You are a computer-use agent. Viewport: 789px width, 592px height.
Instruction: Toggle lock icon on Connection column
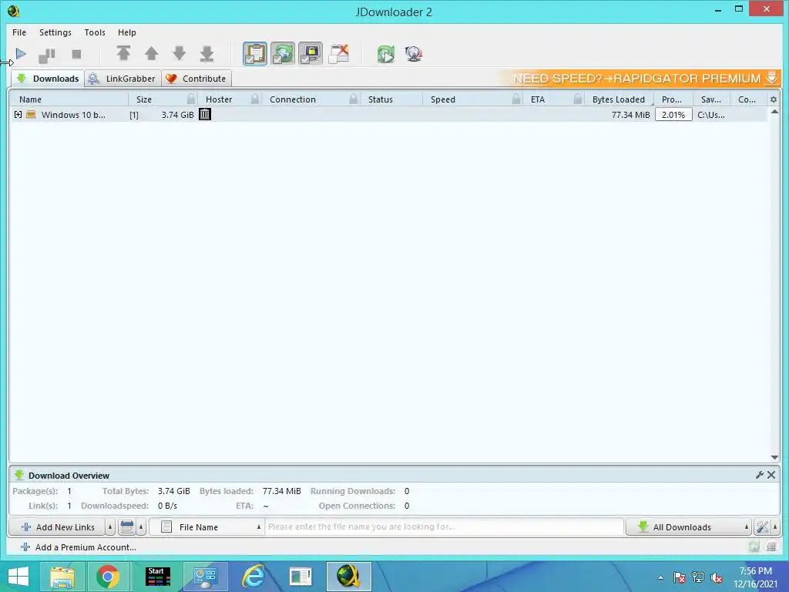point(354,99)
